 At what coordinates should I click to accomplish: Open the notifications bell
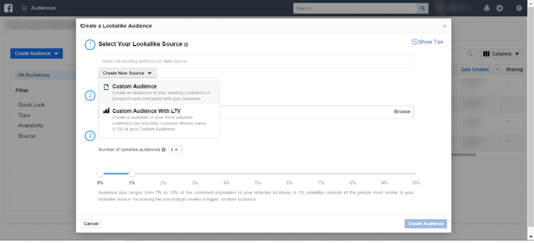[x=487, y=8]
